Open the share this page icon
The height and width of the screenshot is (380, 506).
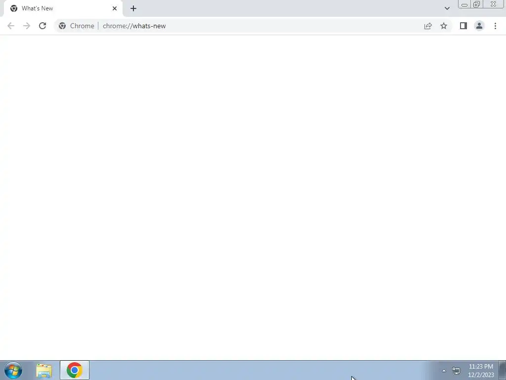(x=428, y=26)
